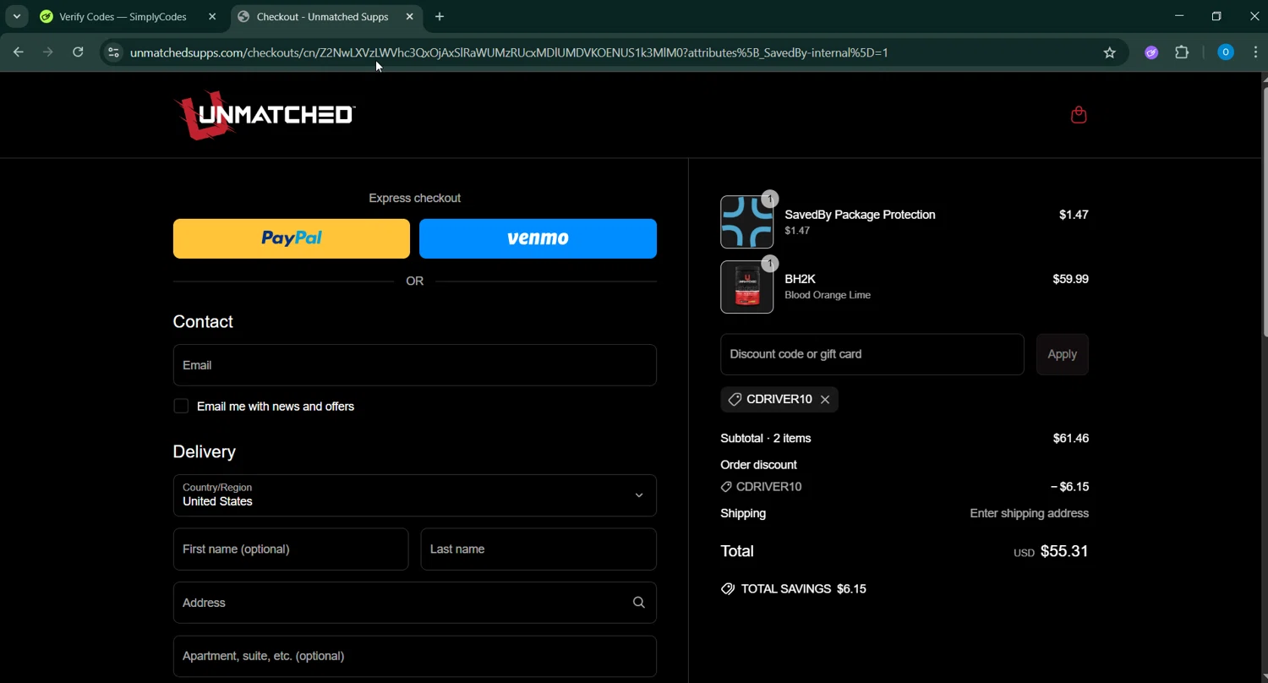Image resolution: width=1268 pixels, height=683 pixels.
Task: Click the $61.46 subtotal amount
Action: pos(1071,439)
